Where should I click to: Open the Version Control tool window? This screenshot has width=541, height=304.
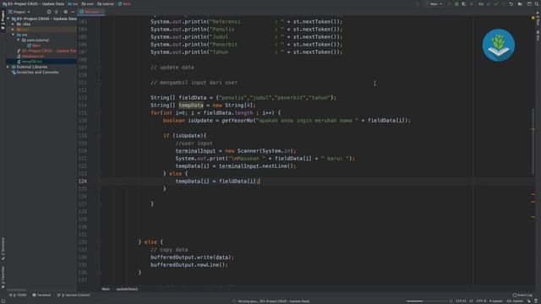click(x=74, y=295)
